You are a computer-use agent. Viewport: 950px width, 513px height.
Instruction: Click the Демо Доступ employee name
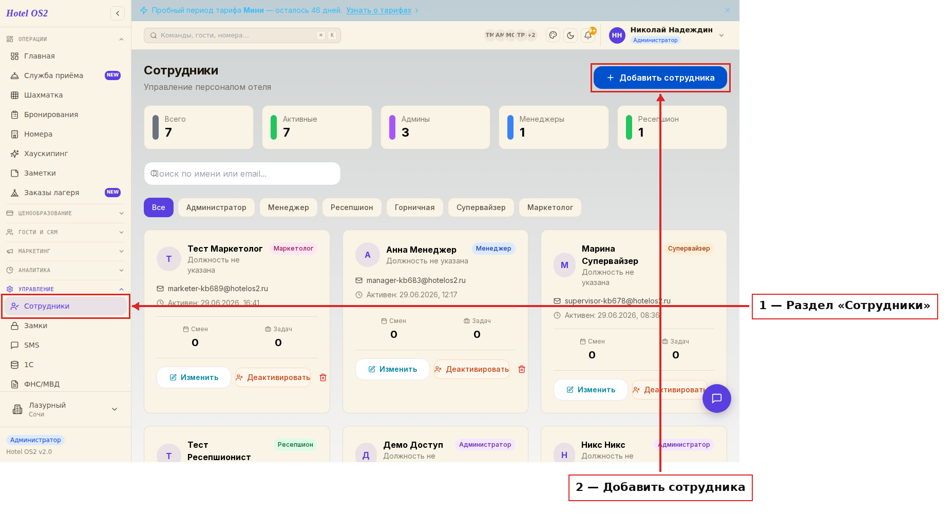point(413,445)
